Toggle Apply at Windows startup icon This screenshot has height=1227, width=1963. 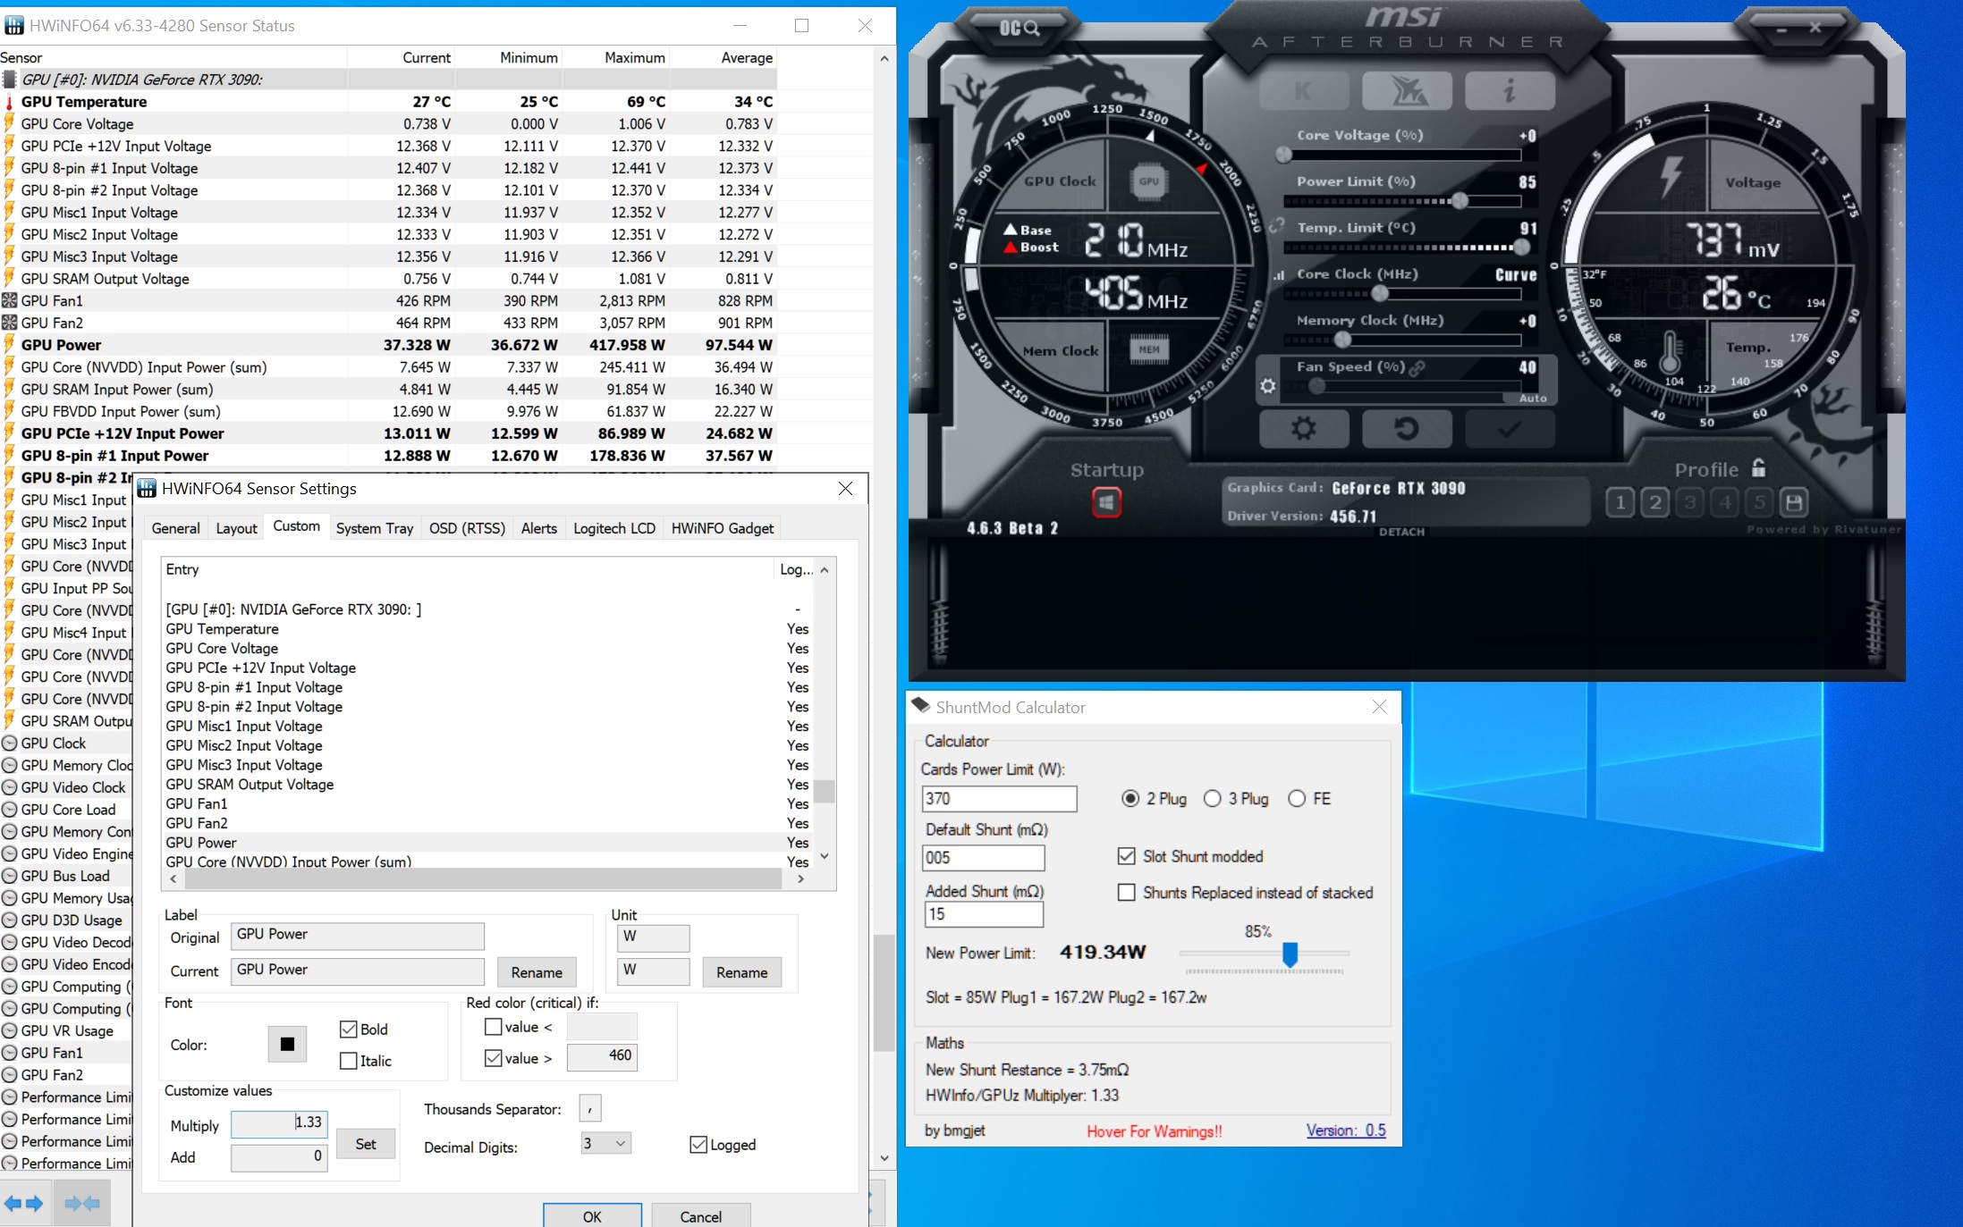tap(1106, 503)
